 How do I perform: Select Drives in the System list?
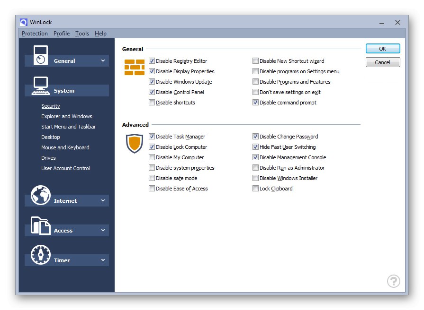(48, 158)
